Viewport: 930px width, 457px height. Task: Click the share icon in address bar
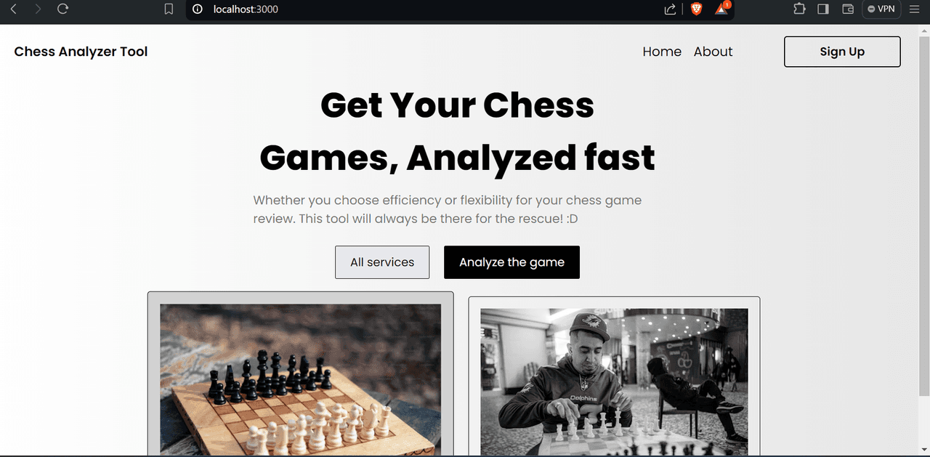(x=670, y=9)
